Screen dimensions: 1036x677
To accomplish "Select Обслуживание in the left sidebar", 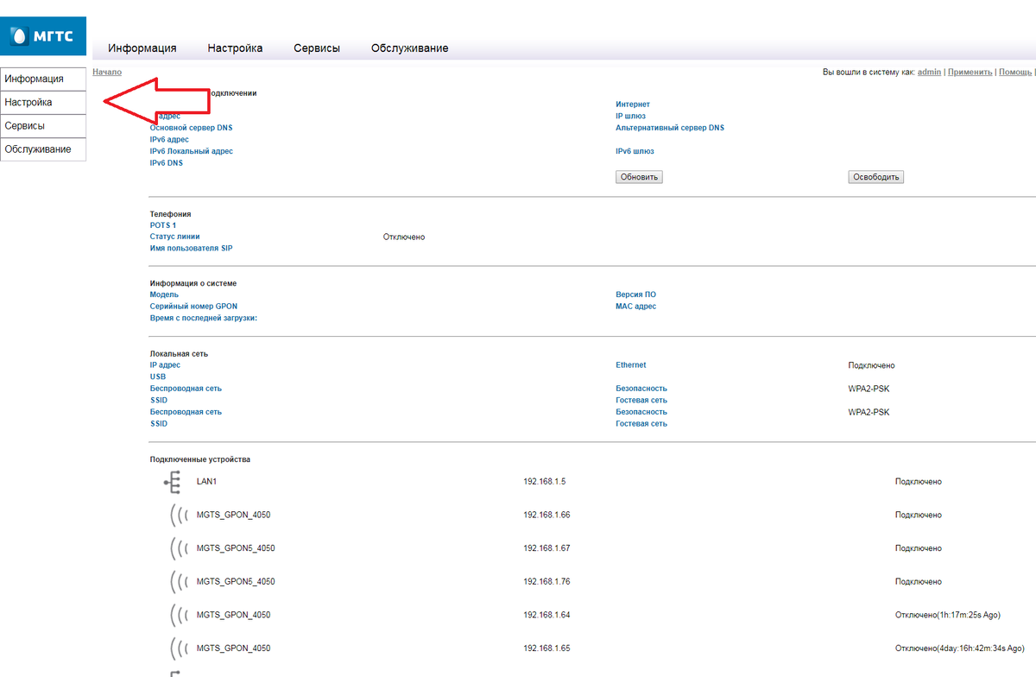I will 43,149.
